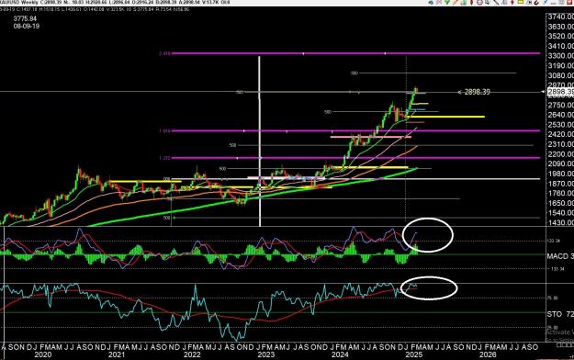Select the purple 1.272 Fibonacci extension line
The image size is (574, 360).
click(355, 158)
